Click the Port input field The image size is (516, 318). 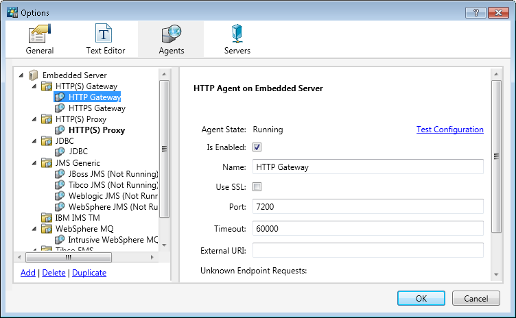(x=368, y=206)
